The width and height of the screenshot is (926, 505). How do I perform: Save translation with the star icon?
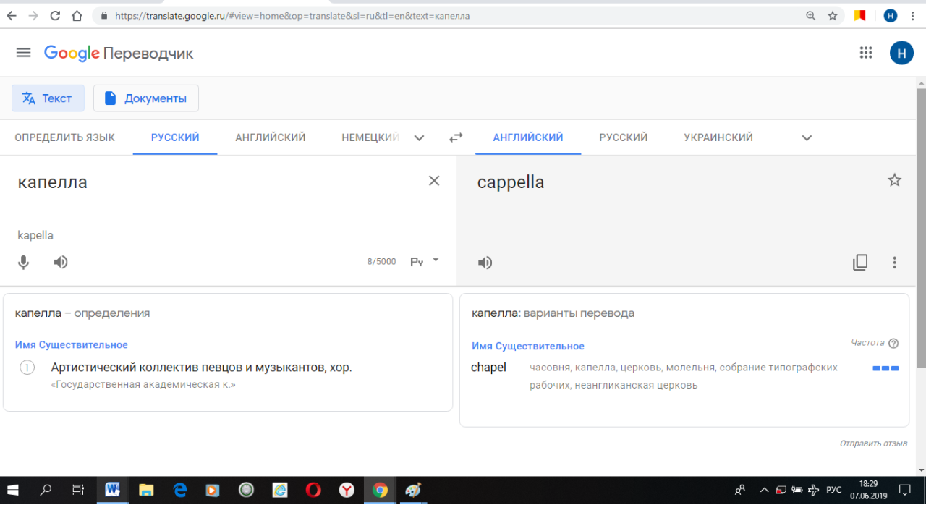tap(895, 181)
